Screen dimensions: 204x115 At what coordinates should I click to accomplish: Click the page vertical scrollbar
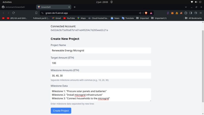coord(203,66)
